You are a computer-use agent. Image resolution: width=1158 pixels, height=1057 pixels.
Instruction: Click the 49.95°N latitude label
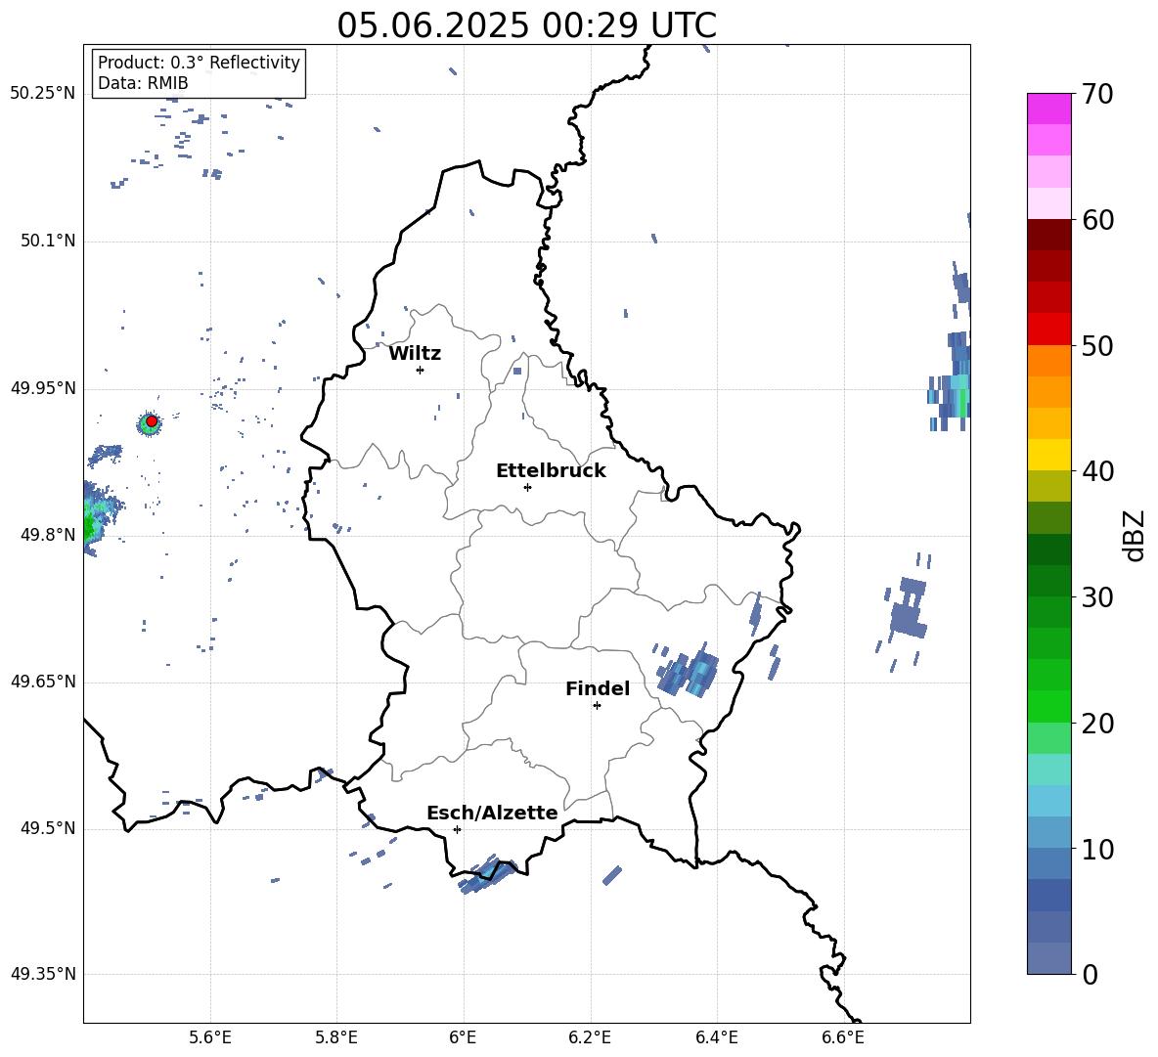(x=43, y=387)
